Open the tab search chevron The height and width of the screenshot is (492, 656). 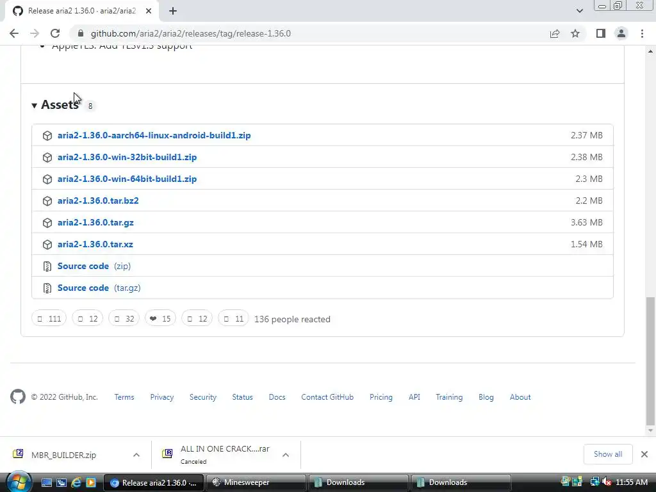[579, 11]
